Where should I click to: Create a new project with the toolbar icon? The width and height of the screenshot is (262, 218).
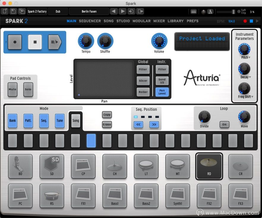coord(5,11)
